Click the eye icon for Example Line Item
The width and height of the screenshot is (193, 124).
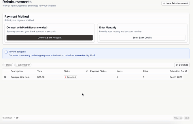click(x=5, y=77)
